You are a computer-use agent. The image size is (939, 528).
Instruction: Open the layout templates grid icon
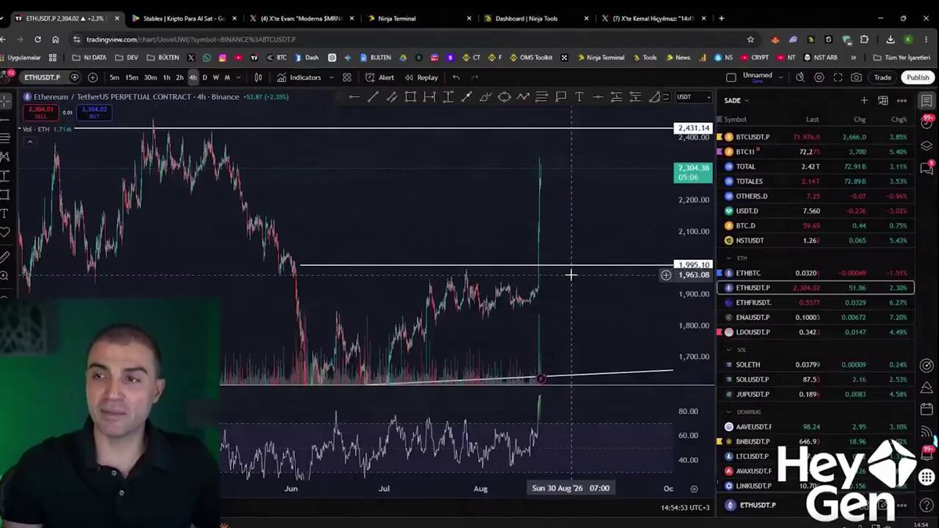click(347, 77)
